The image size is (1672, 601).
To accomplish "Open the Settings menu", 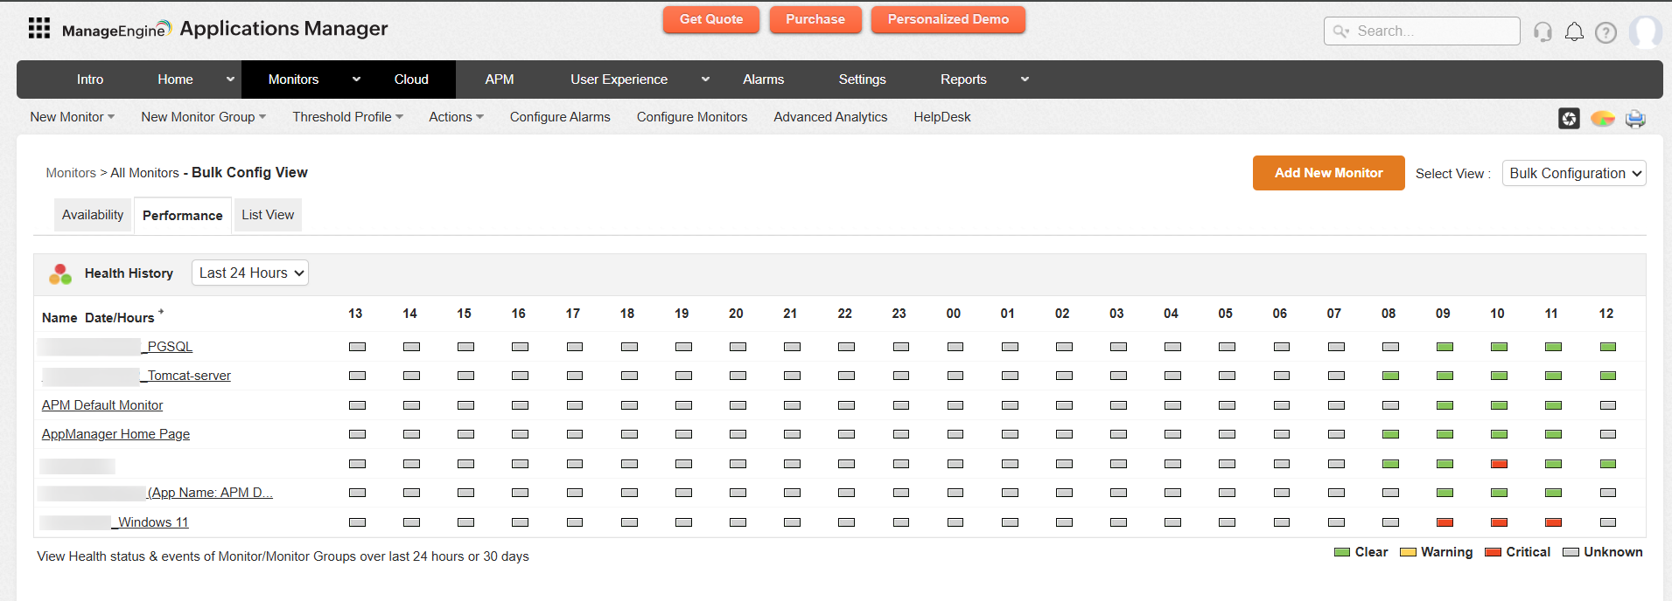I will [x=863, y=79].
